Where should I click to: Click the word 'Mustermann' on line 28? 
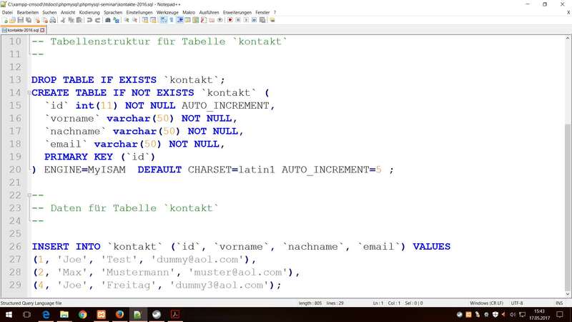[138, 273]
